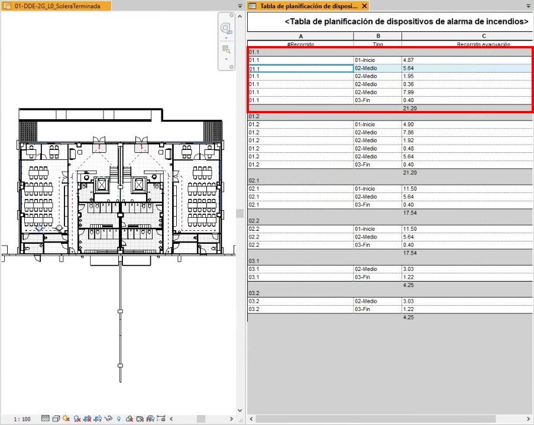Click the Reveal Hidden Elements lightbulb icon

[119, 419]
